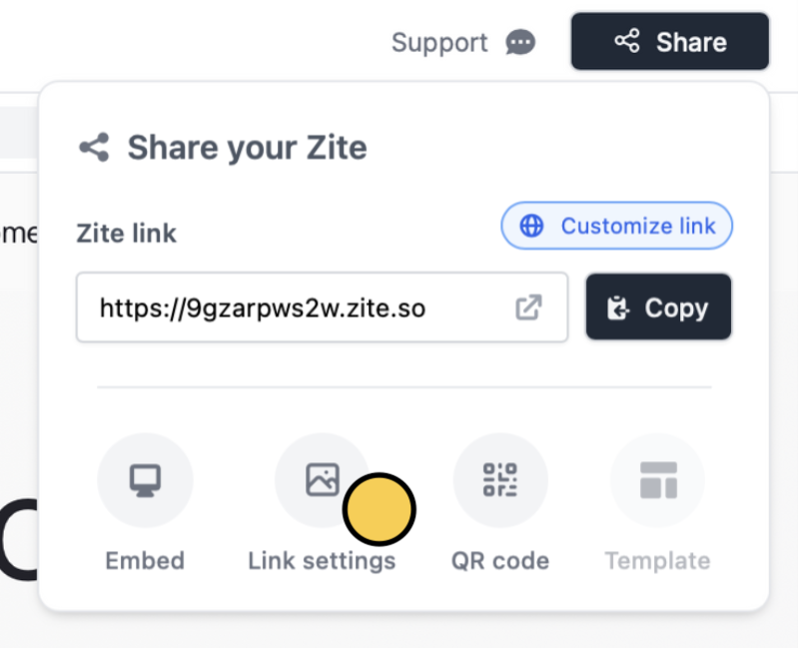Open Link settings image icon
Viewport: 798px width, 648px height.
(323, 479)
